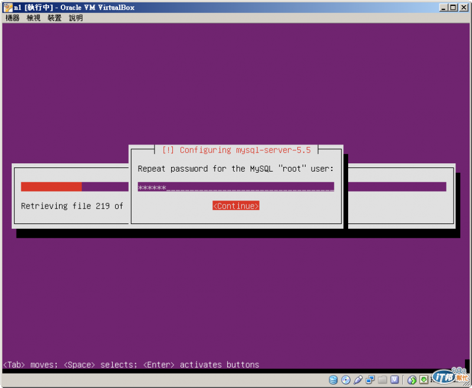Click the VirtualBox window title icon

click(x=8, y=8)
